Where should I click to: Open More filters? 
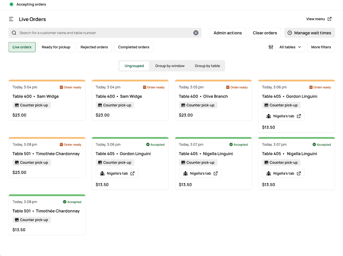tap(321, 47)
